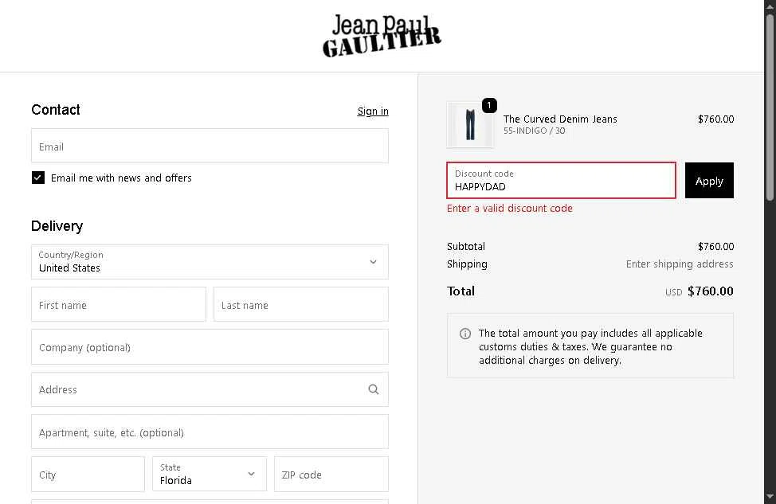Click the Shipping label in summary
The image size is (776, 504).
(x=467, y=264)
